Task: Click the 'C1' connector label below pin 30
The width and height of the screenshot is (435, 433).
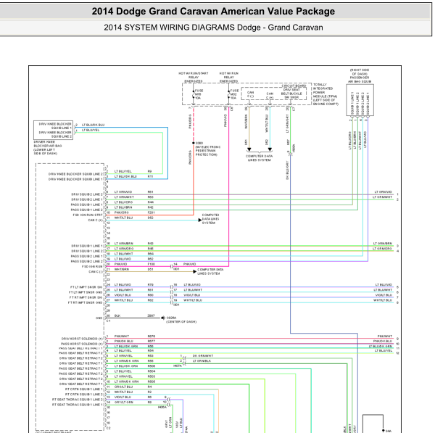Action: click(108, 321)
